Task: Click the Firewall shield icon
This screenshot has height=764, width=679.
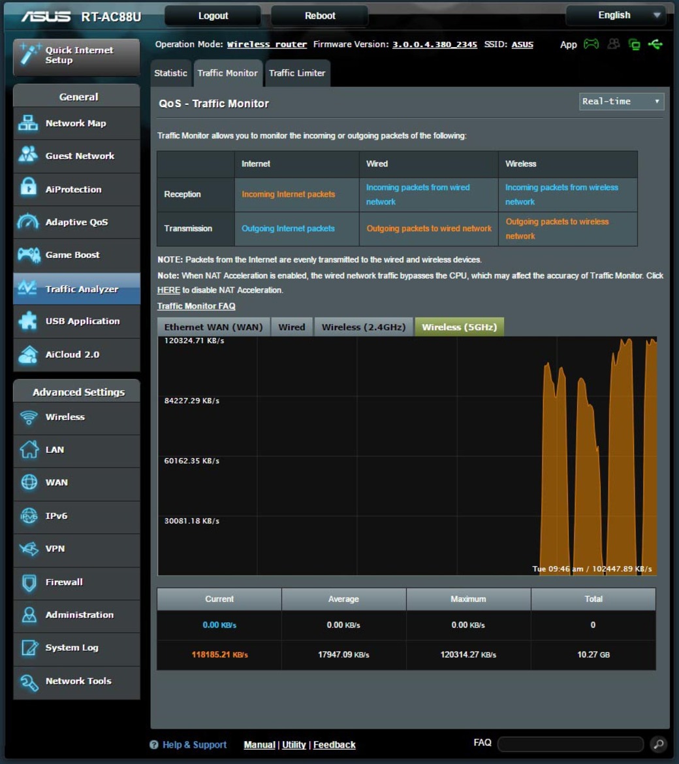Action: tap(29, 582)
